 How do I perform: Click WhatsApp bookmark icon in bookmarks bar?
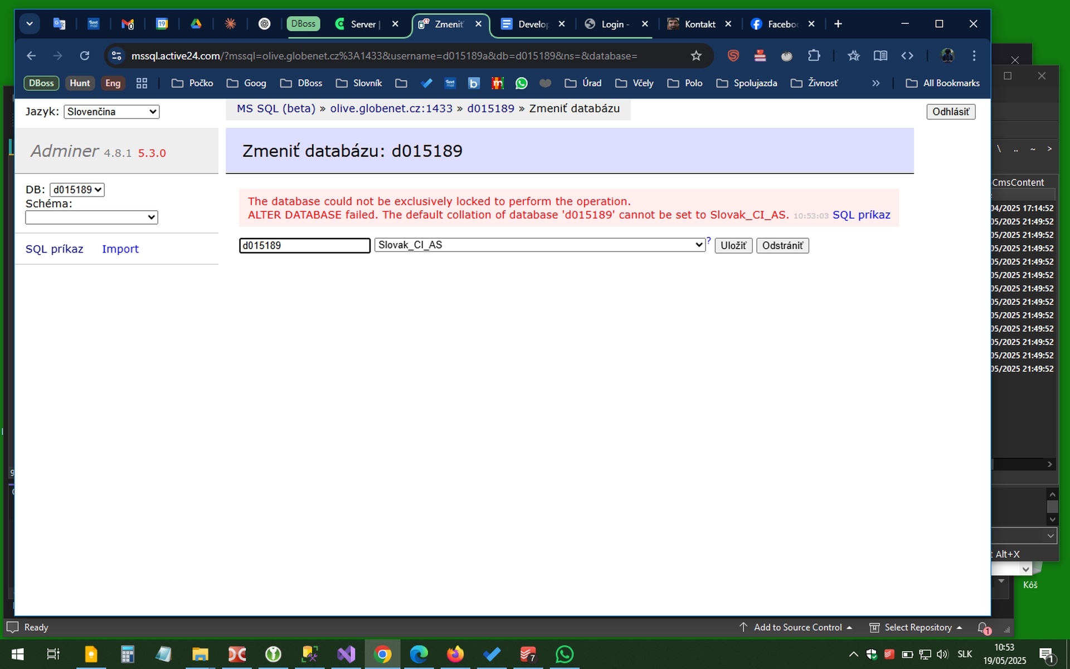click(x=521, y=83)
